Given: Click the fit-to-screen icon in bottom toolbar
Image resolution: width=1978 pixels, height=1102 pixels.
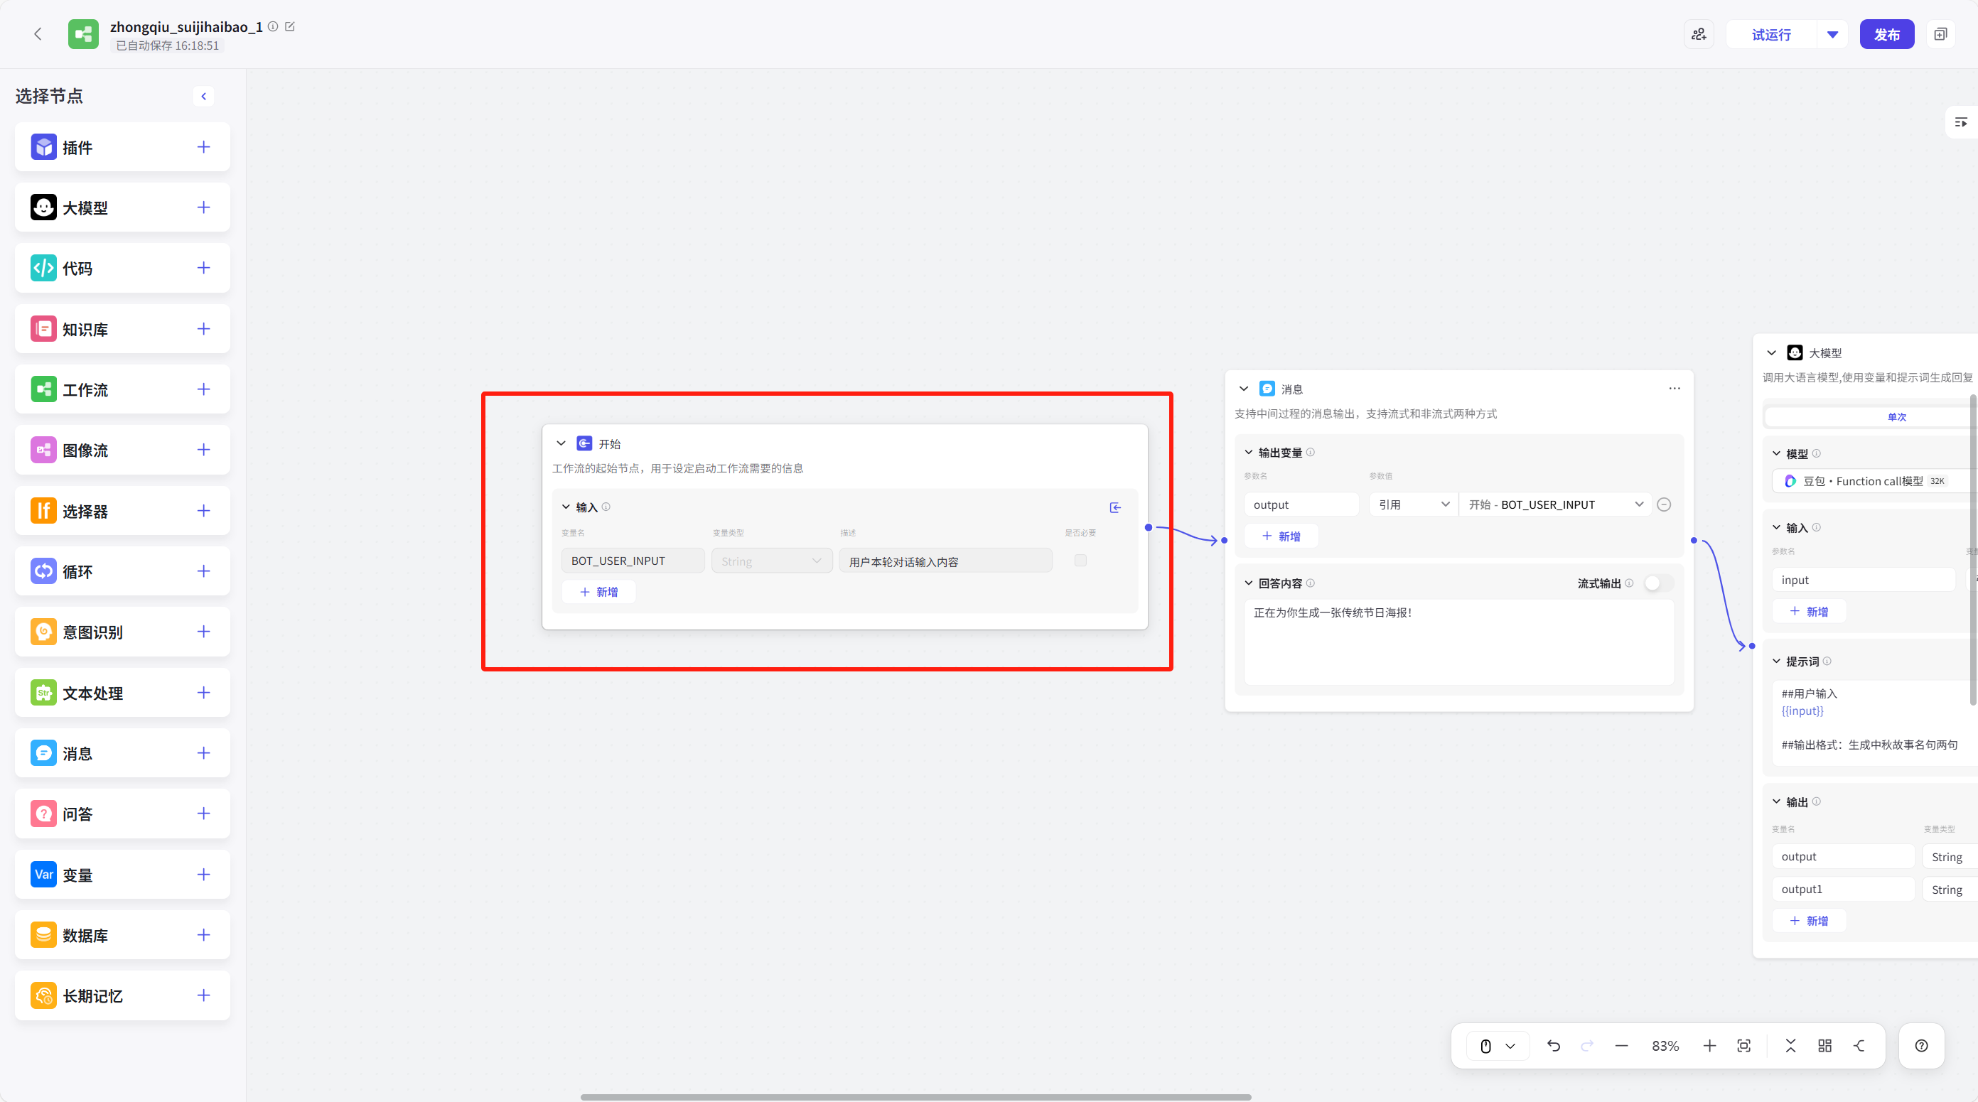Looking at the screenshot, I should (1743, 1046).
